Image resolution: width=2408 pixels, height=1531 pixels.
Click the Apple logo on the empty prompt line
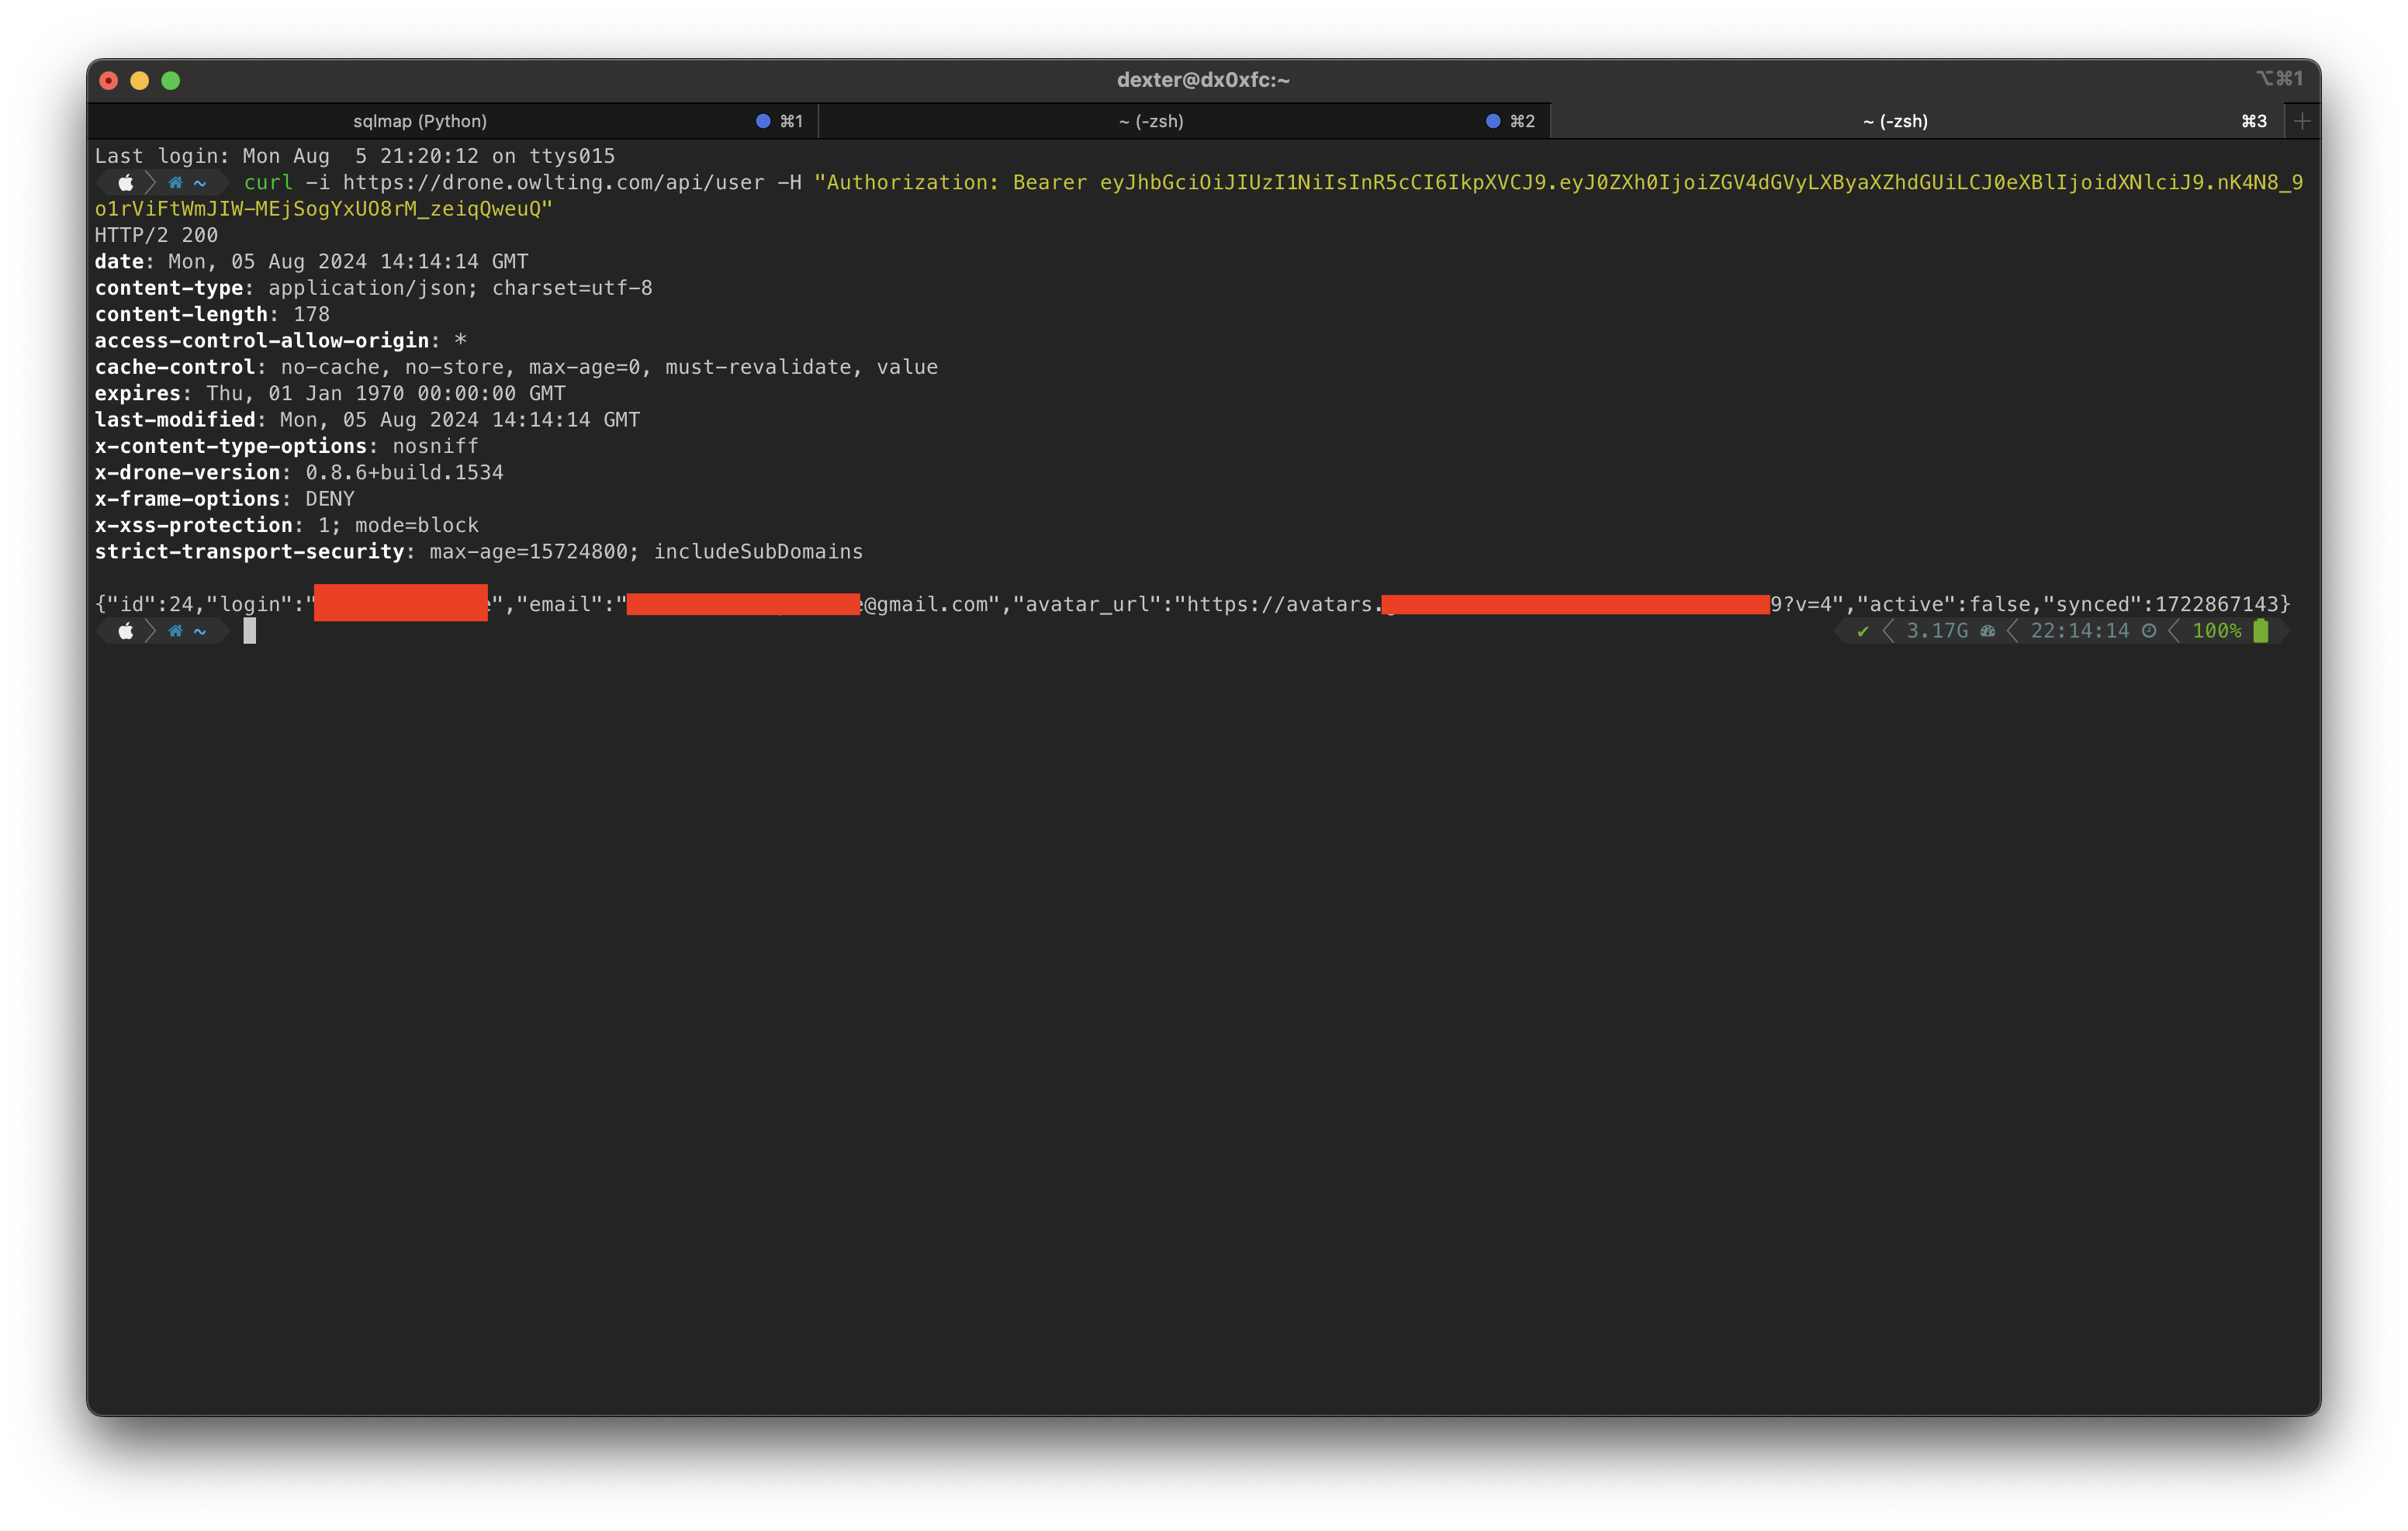point(126,631)
